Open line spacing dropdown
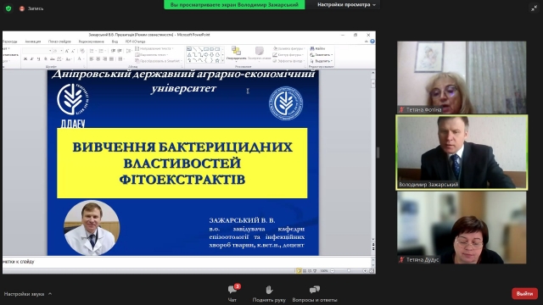 (x=129, y=51)
